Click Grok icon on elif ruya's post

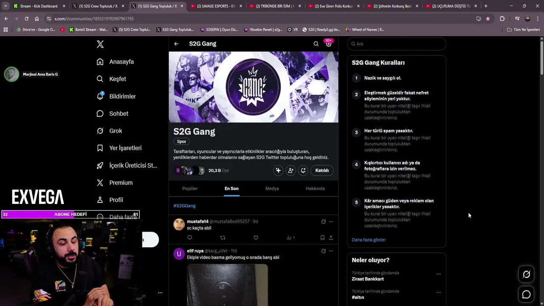tap(323, 251)
